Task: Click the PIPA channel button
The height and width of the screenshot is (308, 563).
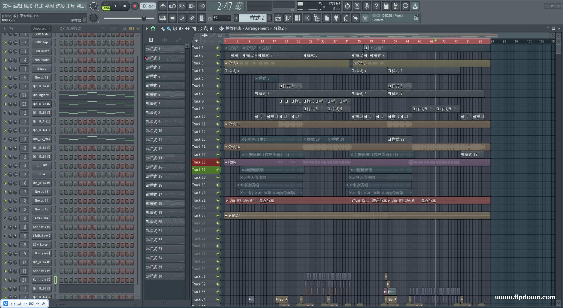Action: click(42, 174)
